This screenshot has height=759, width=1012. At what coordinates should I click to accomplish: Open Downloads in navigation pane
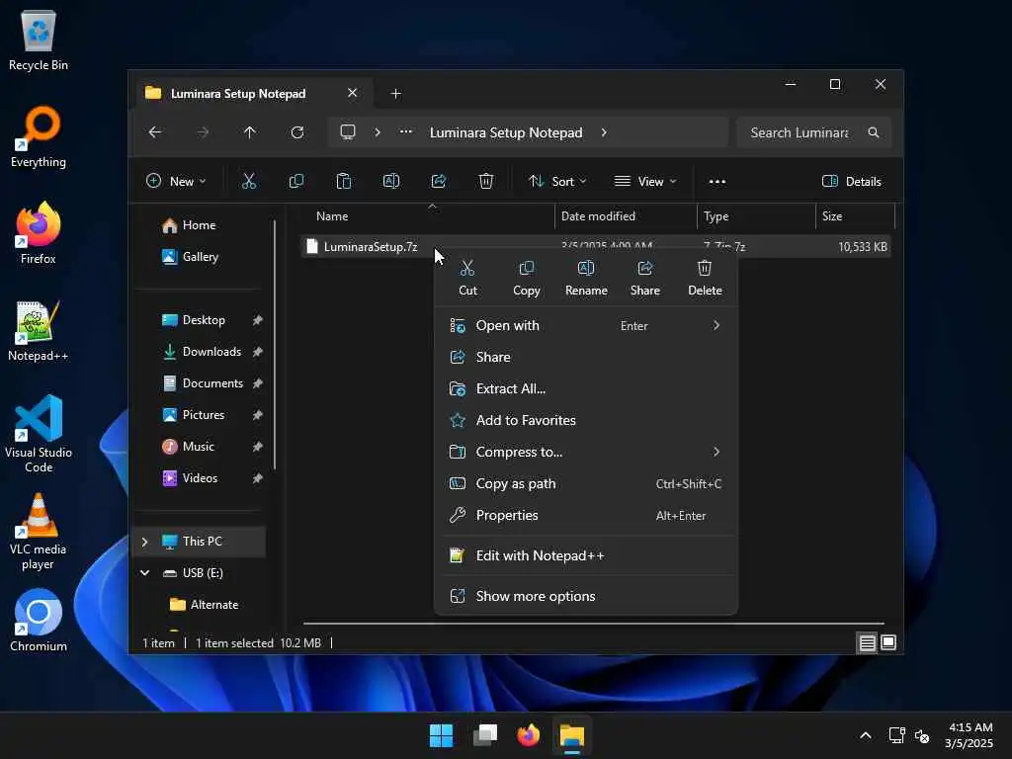[202, 352]
